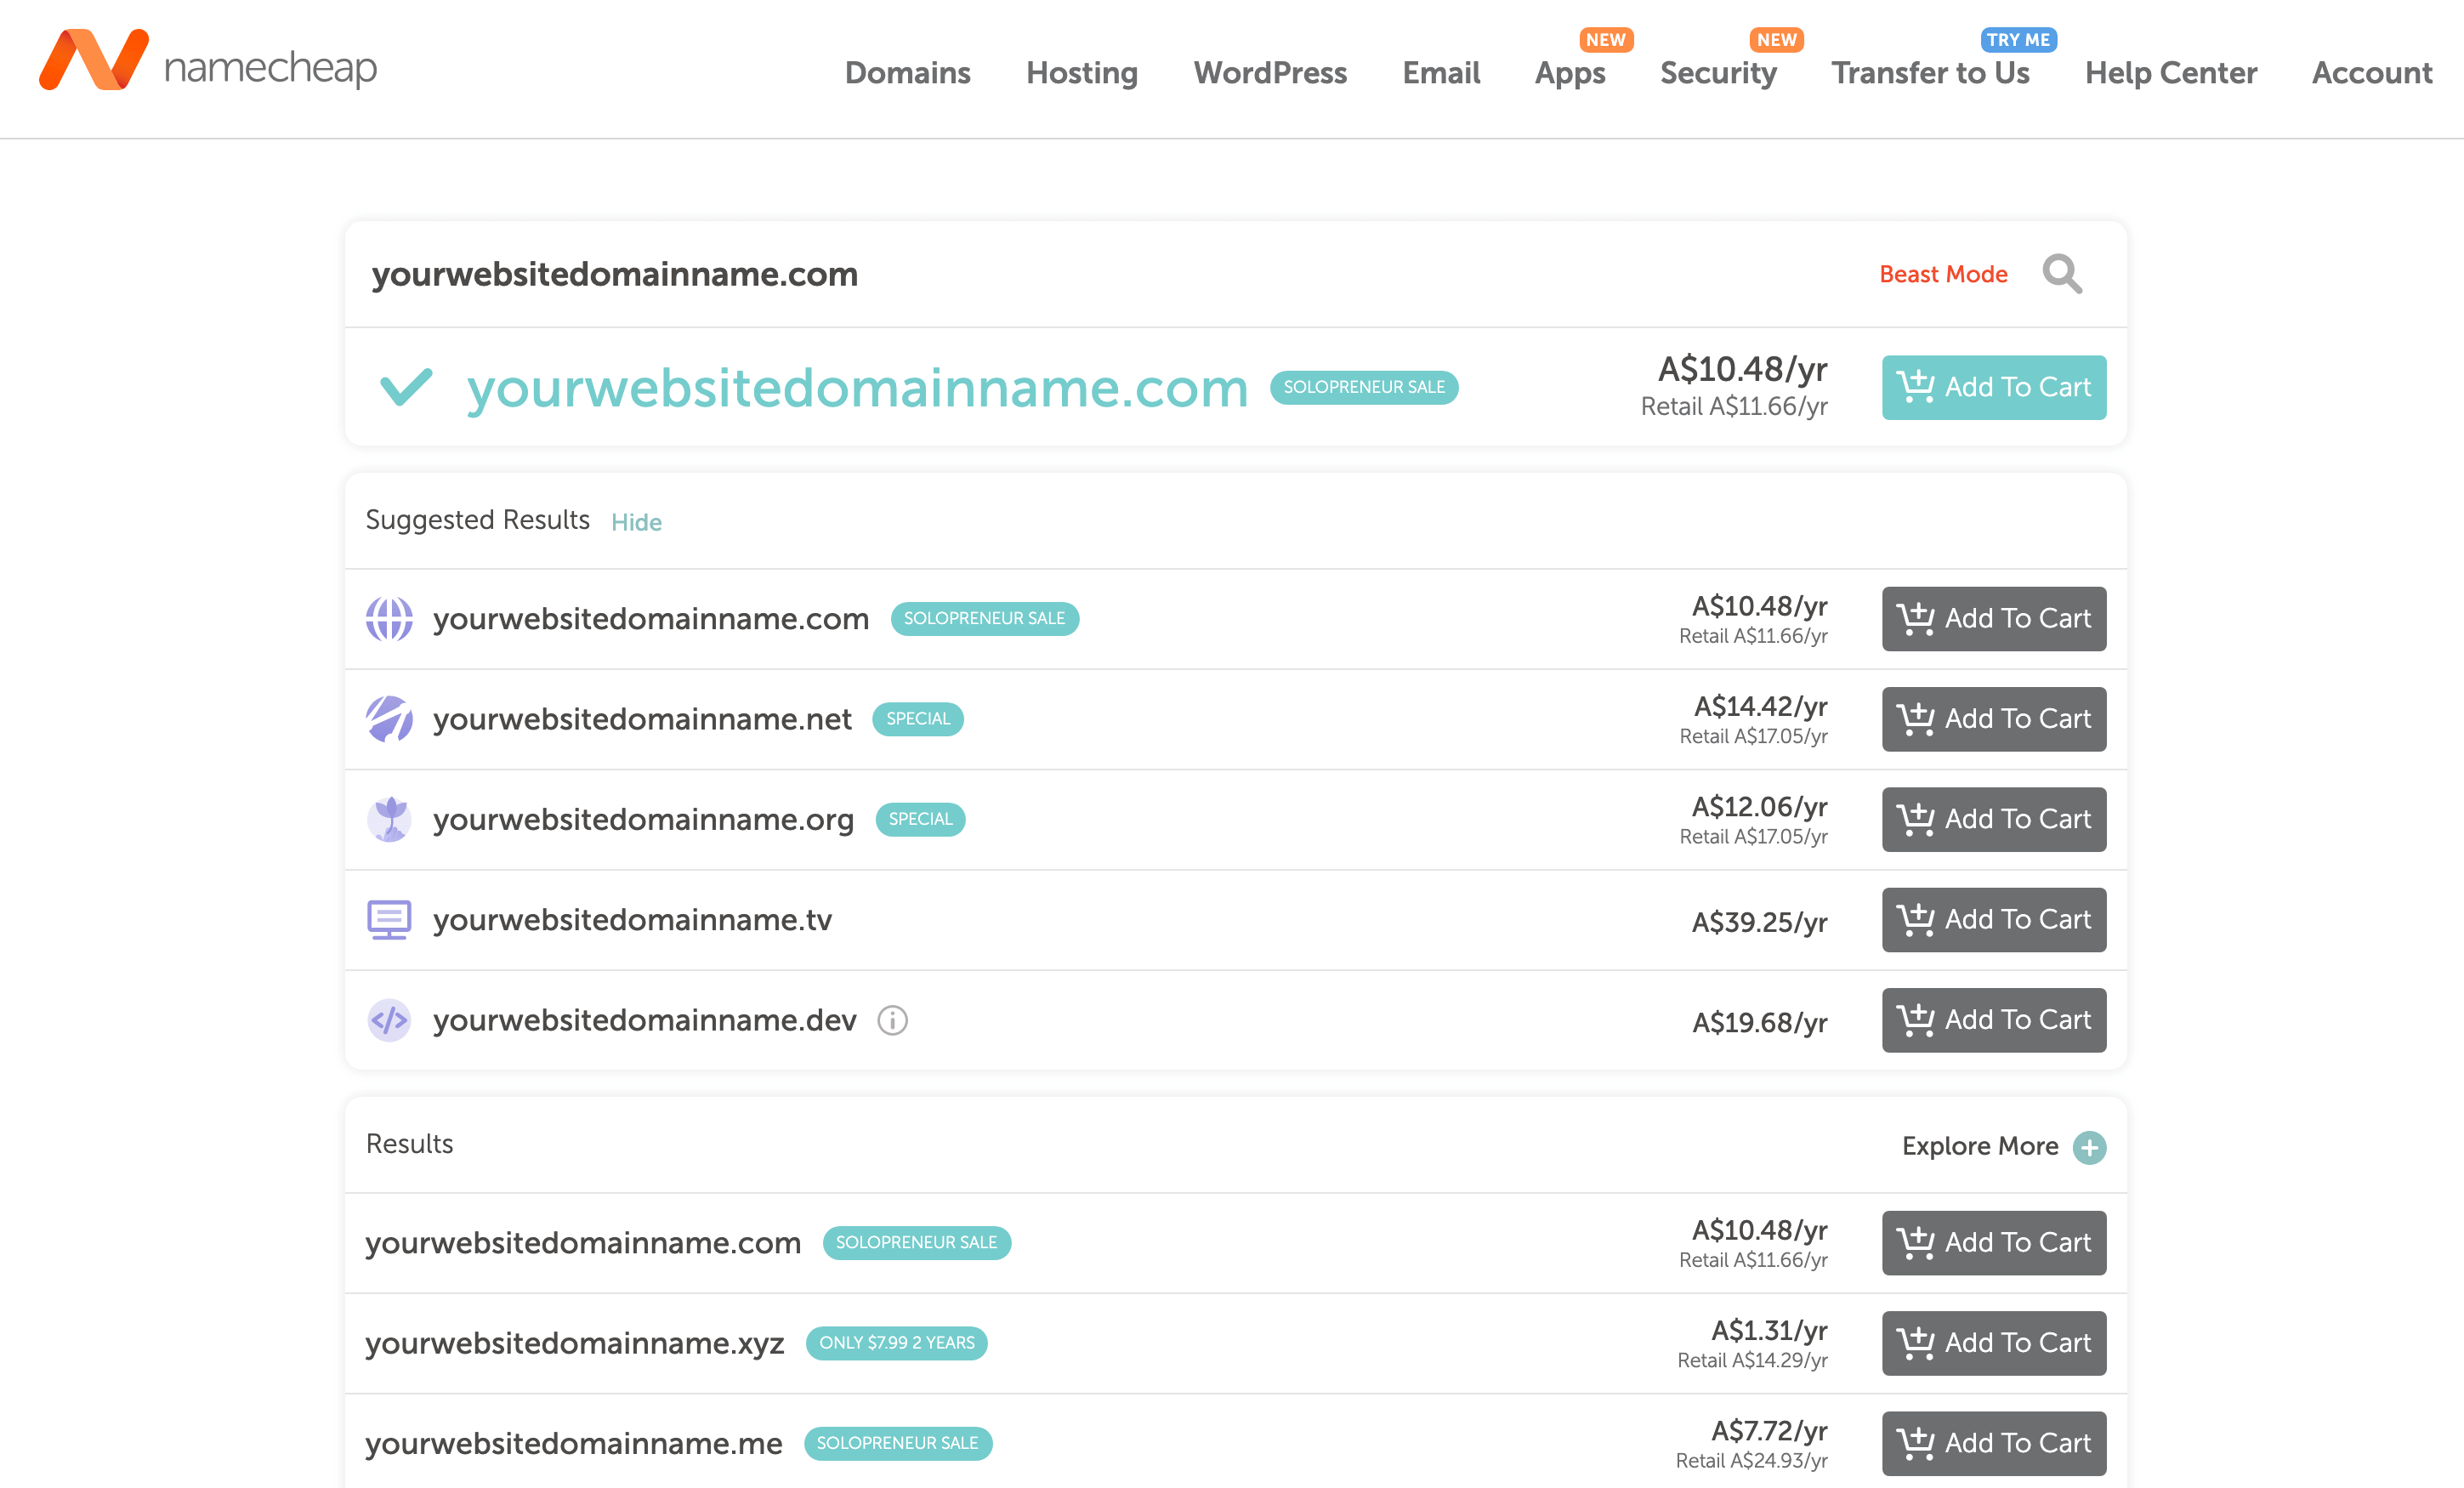2464x1488 pixels.
Task: Click the planet icon next to the .net domain
Action: (x=389, y=719)
